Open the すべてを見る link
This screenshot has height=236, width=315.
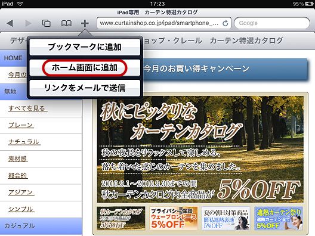pos(27,108)
